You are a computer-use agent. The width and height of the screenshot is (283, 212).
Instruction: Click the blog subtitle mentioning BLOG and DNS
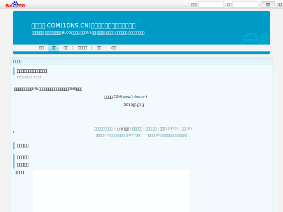[x=88, y=33]
